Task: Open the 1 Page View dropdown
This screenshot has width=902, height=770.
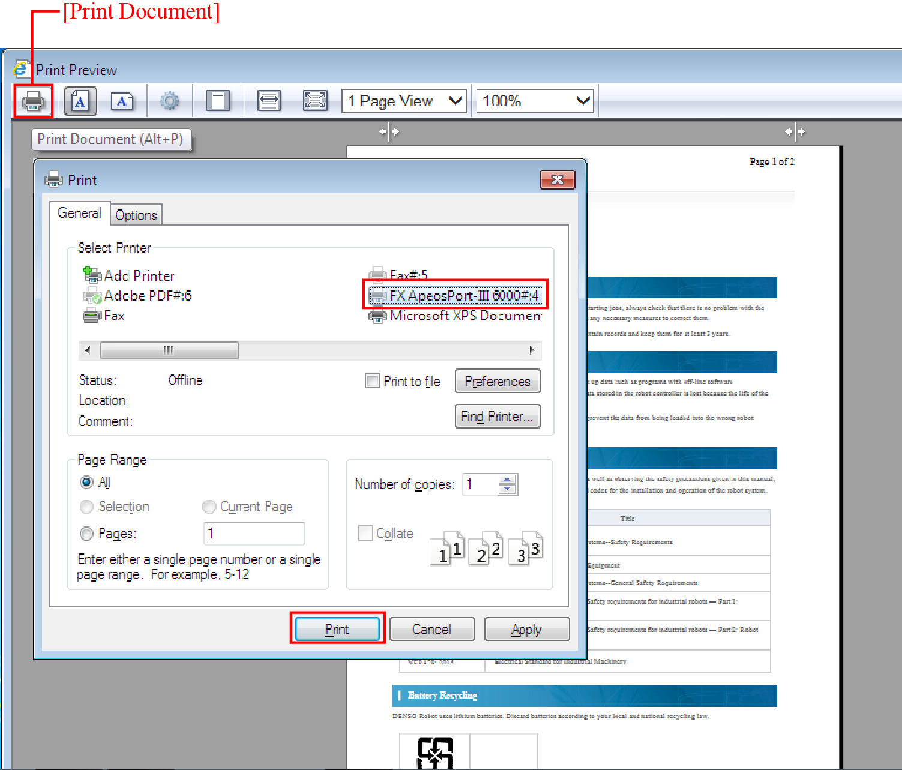Action: 406,101
